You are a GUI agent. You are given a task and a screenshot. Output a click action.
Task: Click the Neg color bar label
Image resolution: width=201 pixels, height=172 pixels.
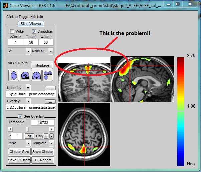click(191, 164)
